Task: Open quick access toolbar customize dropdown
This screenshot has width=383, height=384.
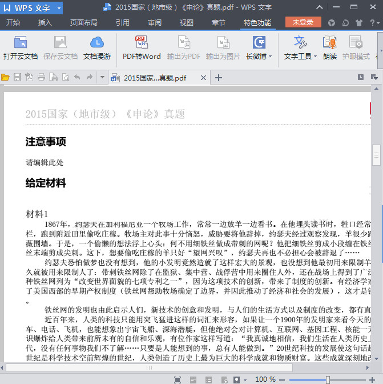Action: 103,78
